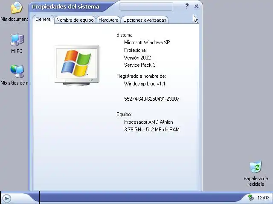Viewport: 273px width, 204px height.
Task: Open the Hardware tab
Action: tap(108, 20)
